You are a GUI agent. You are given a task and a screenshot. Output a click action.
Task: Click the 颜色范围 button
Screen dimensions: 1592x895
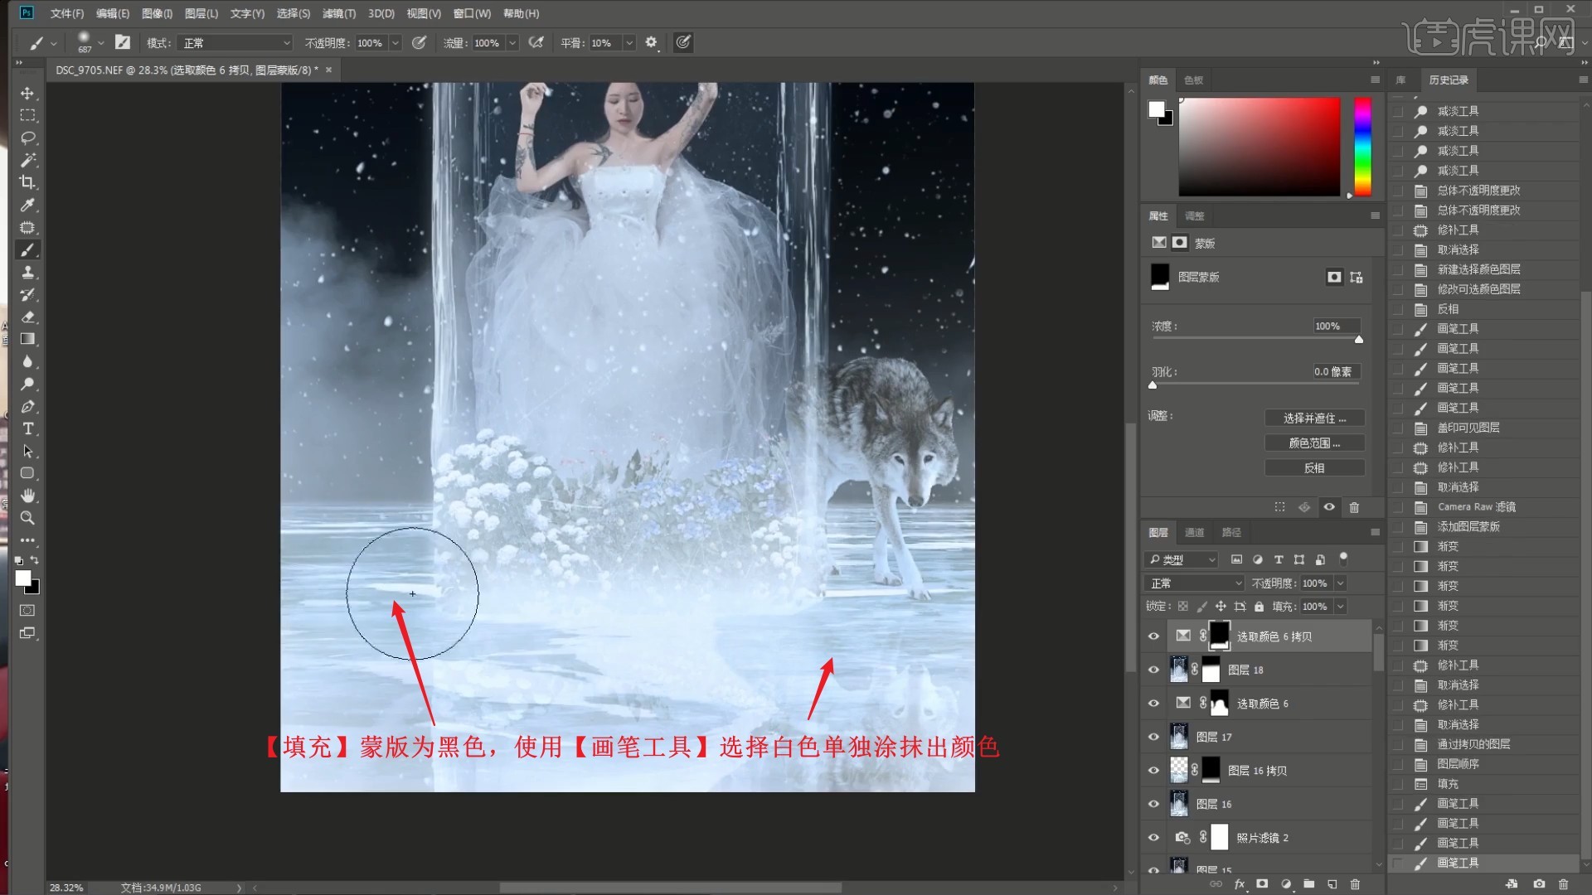(1314, 443)
